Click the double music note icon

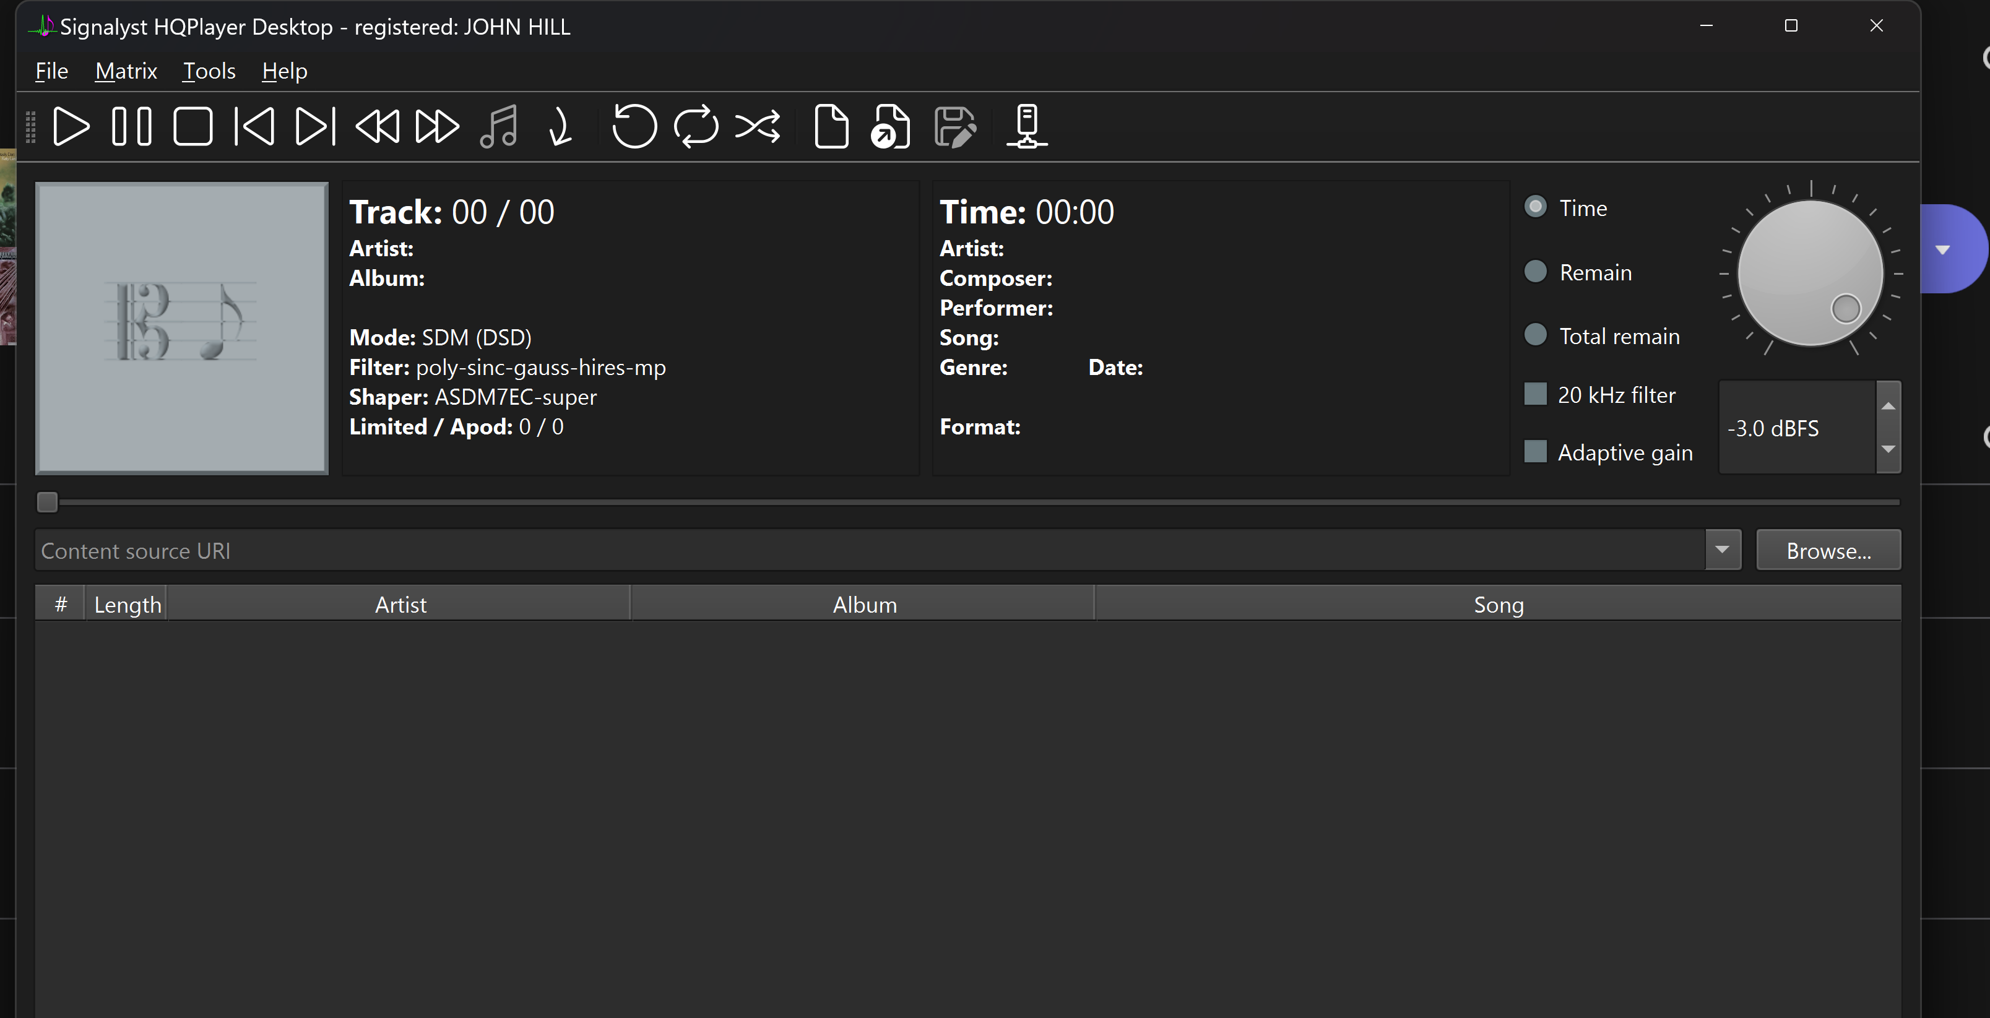pos(499,127)
